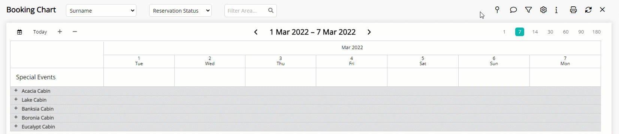The image size is (619, 134).
Task: Open the funnel filter icon
Action: point(528,10)
